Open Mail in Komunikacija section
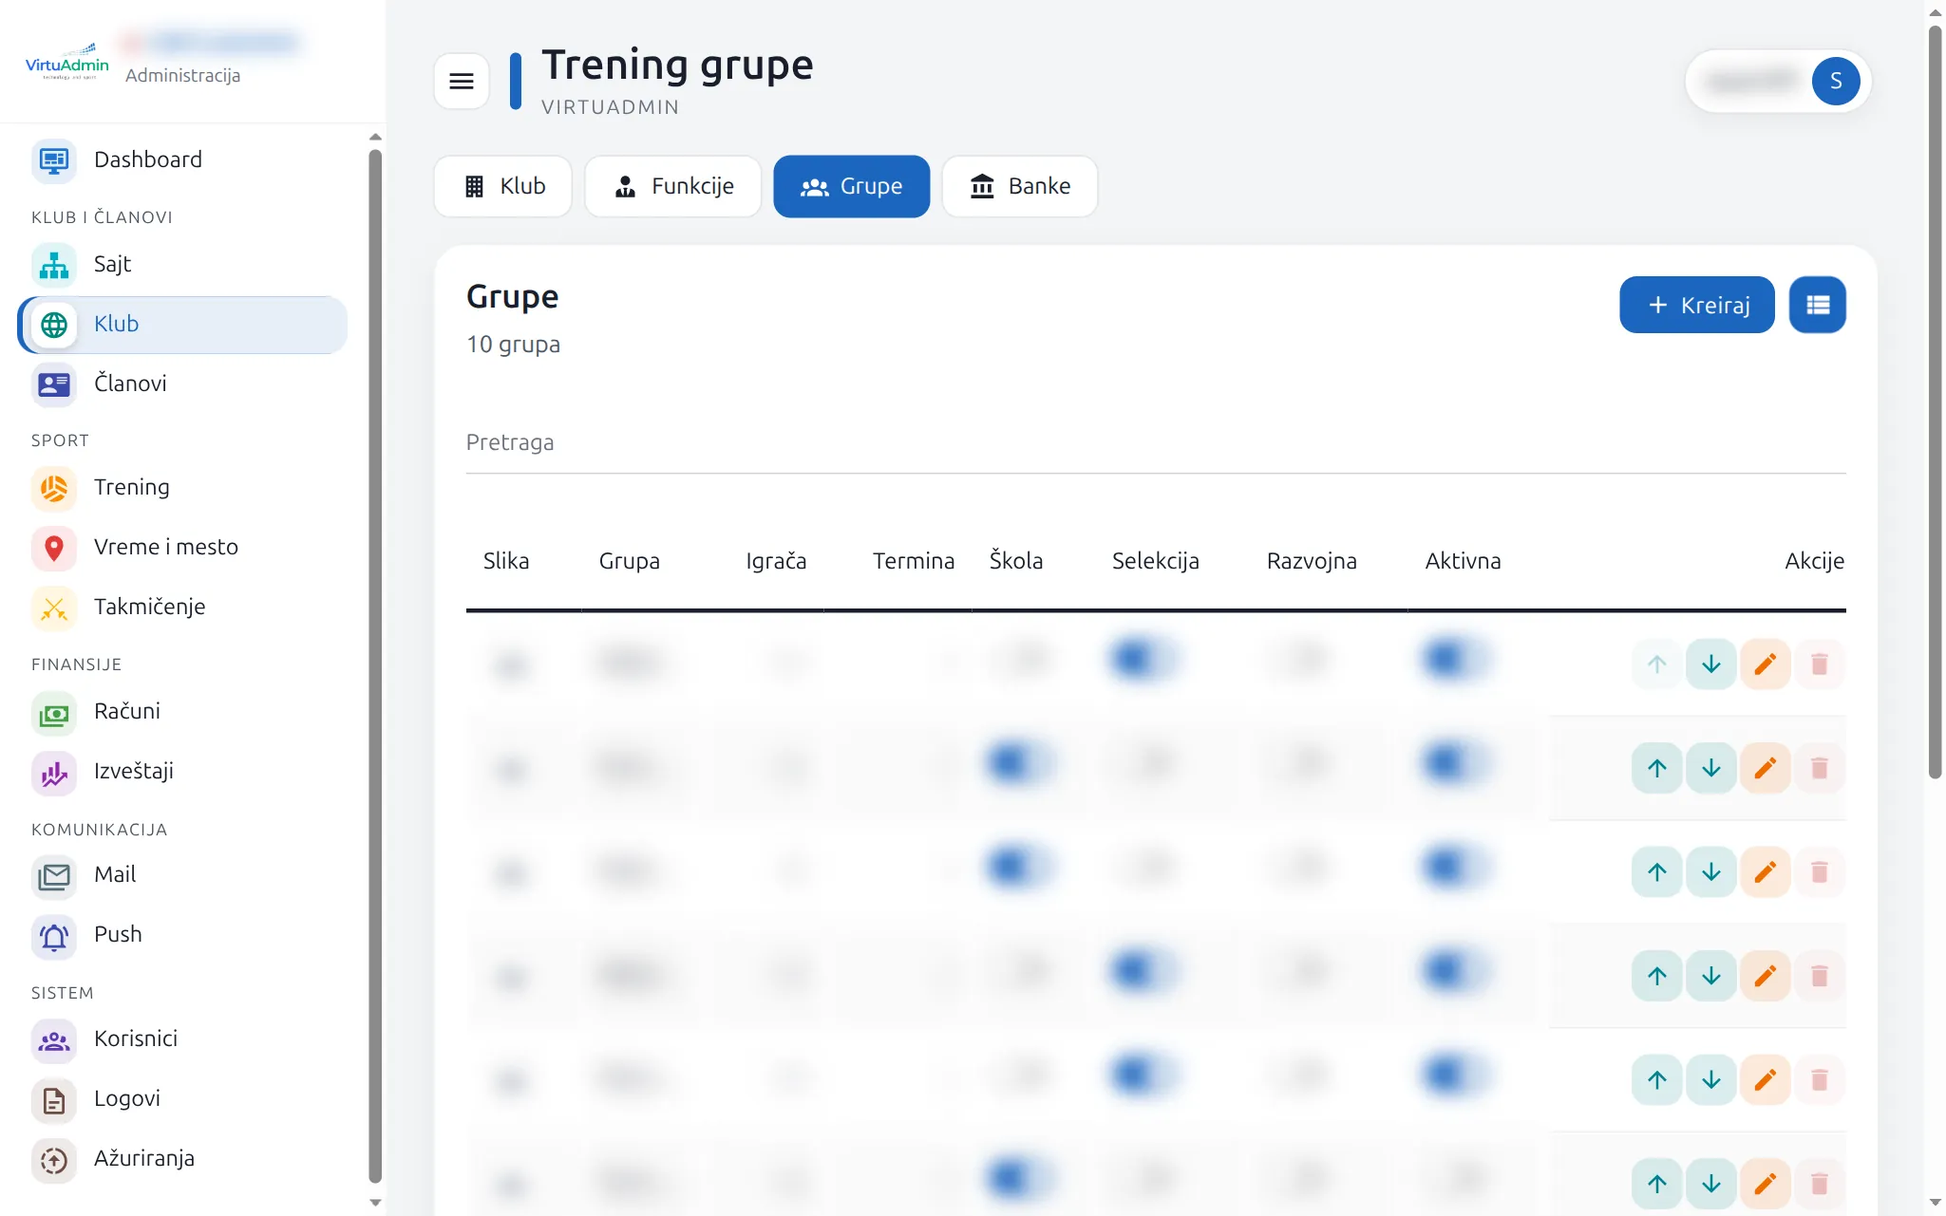The image size is (1946, 1216). [x=182, y=875]
